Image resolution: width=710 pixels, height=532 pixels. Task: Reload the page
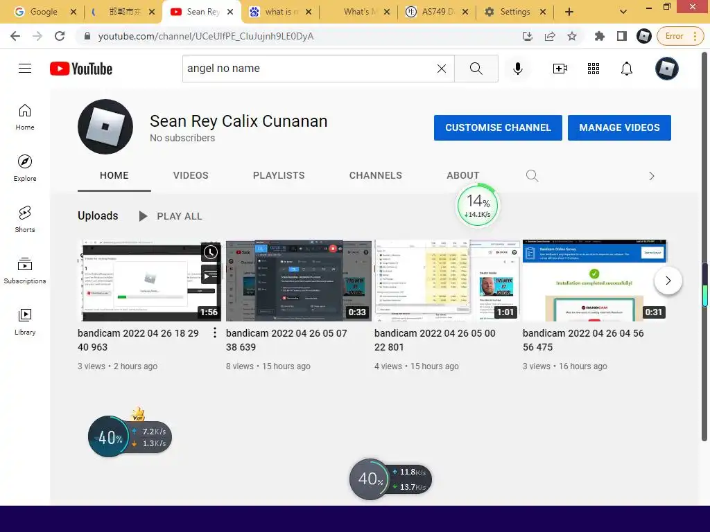tap(60, 36)
